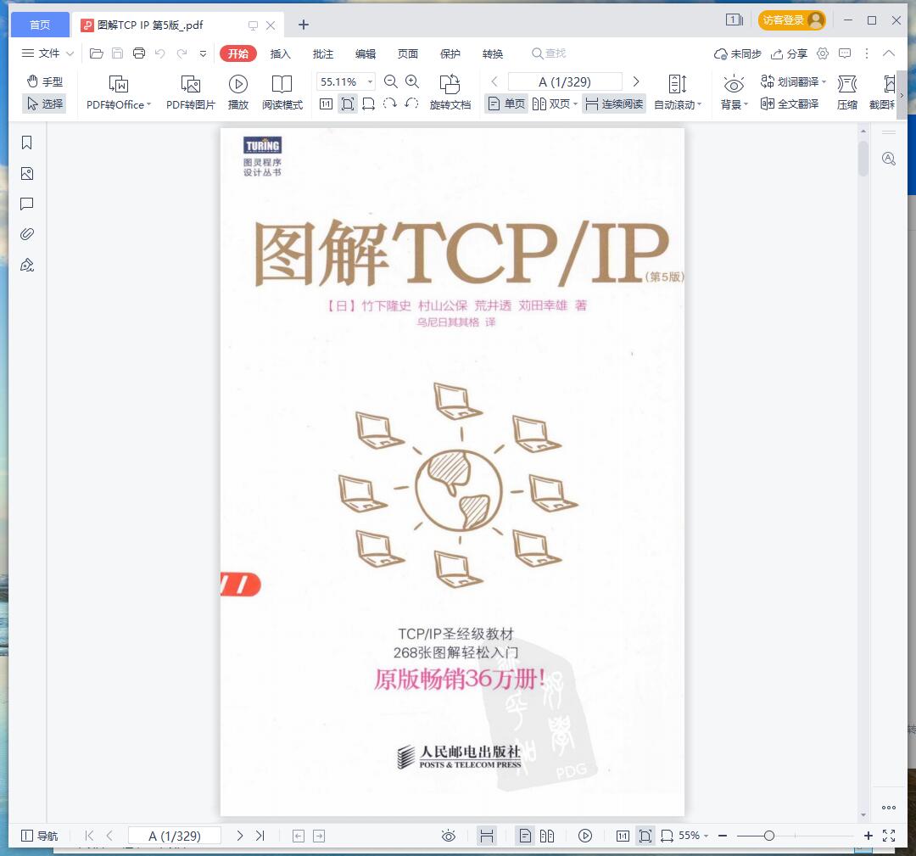Open comments panel in left sidebar
This screenshot has width=916, height=856.
(27, 204)
